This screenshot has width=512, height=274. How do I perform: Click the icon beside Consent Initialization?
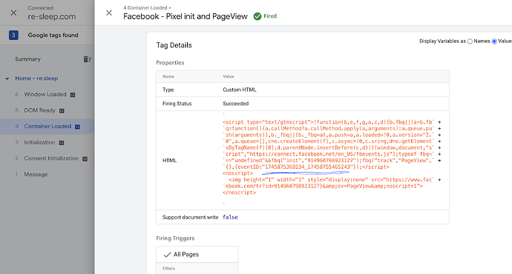pyautogui.click(x=85, y=158)
